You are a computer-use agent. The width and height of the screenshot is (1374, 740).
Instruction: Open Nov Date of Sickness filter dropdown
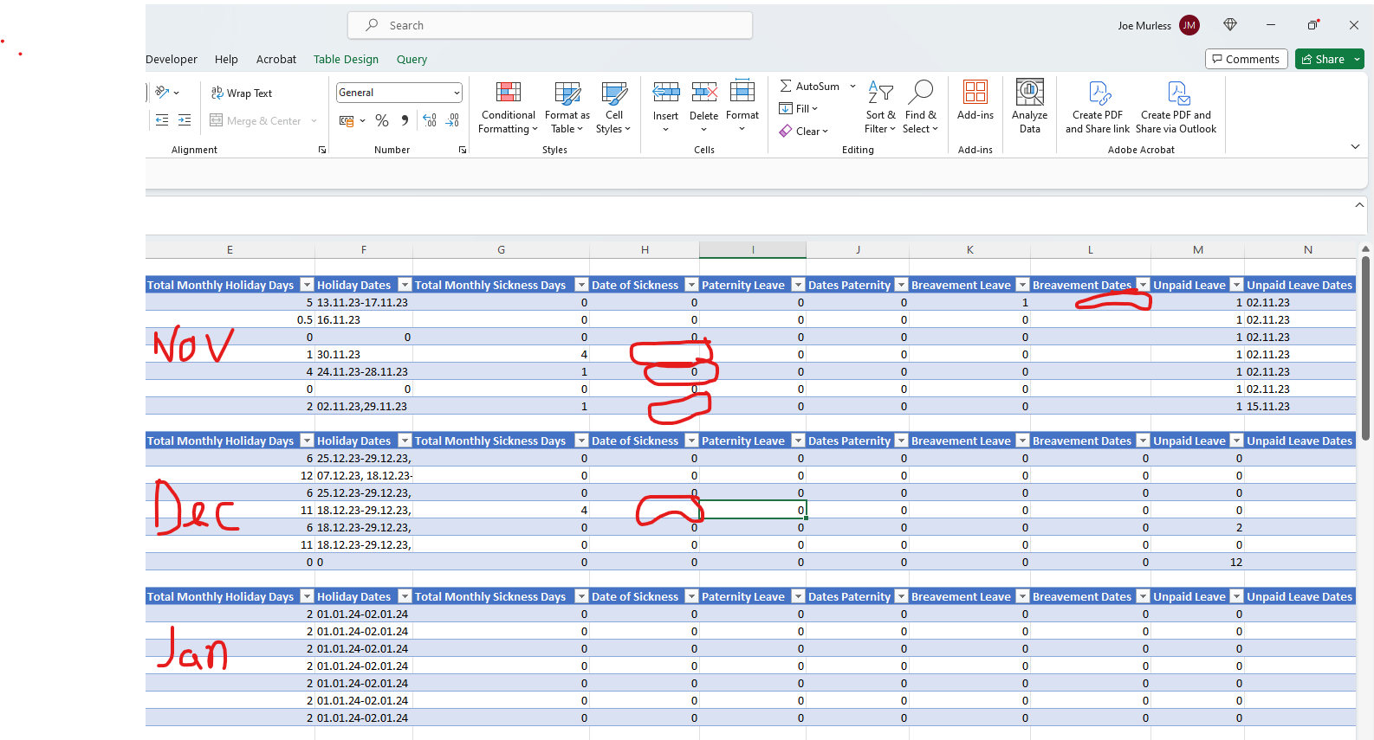click(x=691, y=285)
